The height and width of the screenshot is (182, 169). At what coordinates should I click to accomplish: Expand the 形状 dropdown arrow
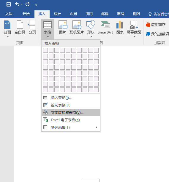91,37
